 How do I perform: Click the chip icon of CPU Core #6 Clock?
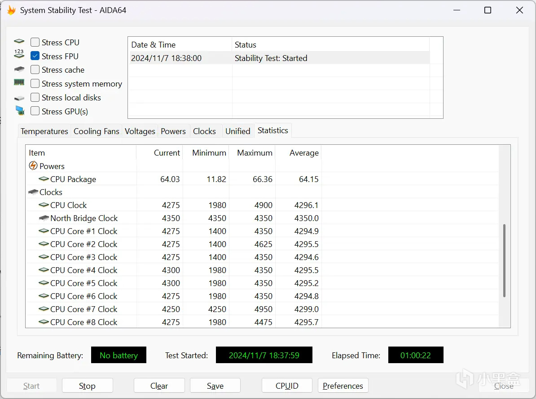[x=44, y=295]
